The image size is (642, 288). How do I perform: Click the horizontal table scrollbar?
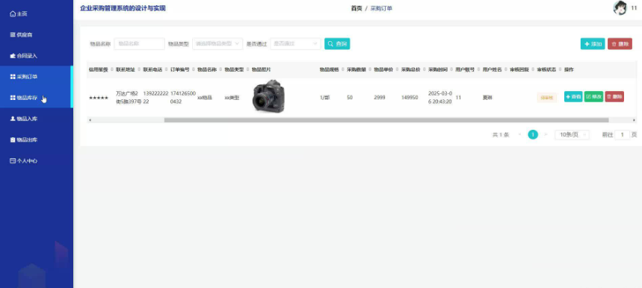point(386,120)
